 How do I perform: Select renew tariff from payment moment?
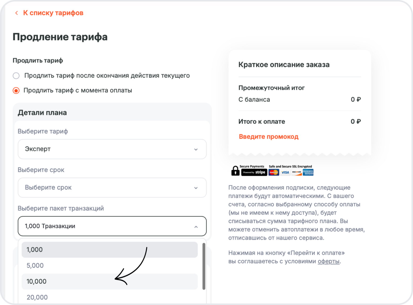click(16, 91)
